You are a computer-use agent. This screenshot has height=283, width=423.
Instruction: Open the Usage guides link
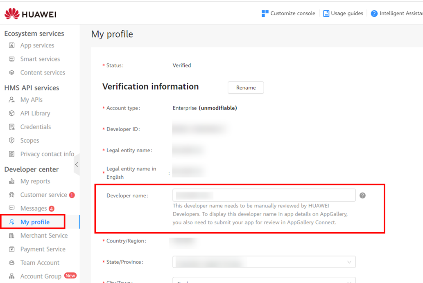[x=343, y=13]
